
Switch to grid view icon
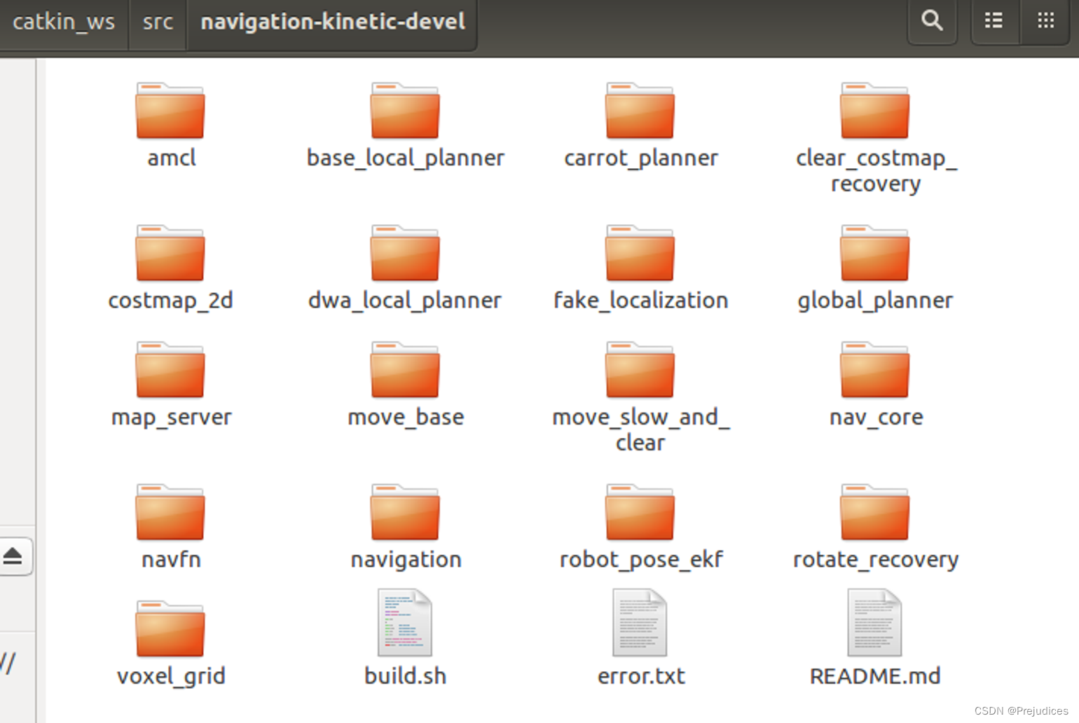coord(1046,20)
